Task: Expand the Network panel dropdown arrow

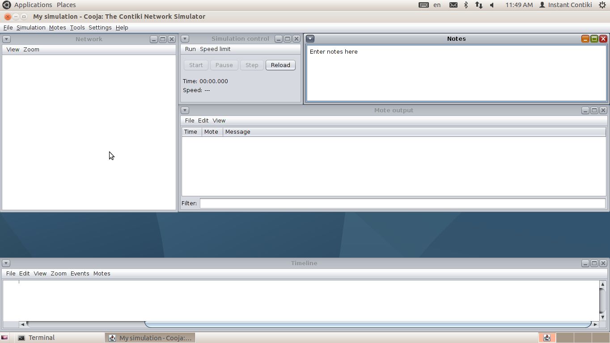Action: coord(6,39)
